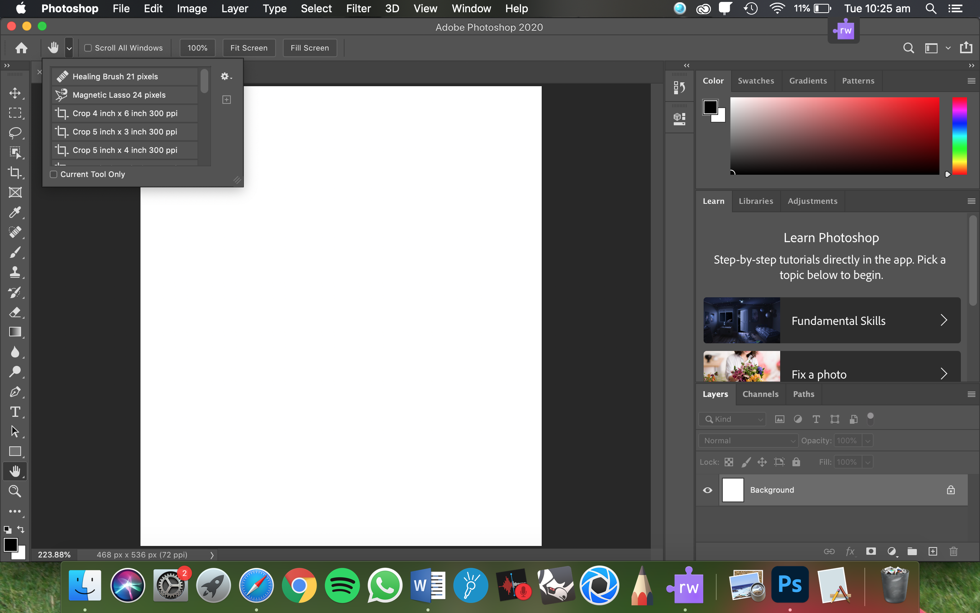Open the Filter menu
980x613 pixels.
point(358,8)
